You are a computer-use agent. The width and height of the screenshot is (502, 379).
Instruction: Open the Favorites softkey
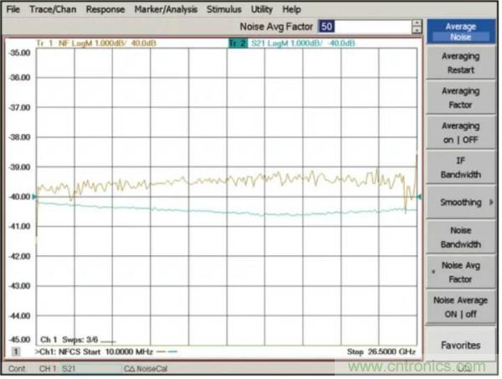point(460,345)
